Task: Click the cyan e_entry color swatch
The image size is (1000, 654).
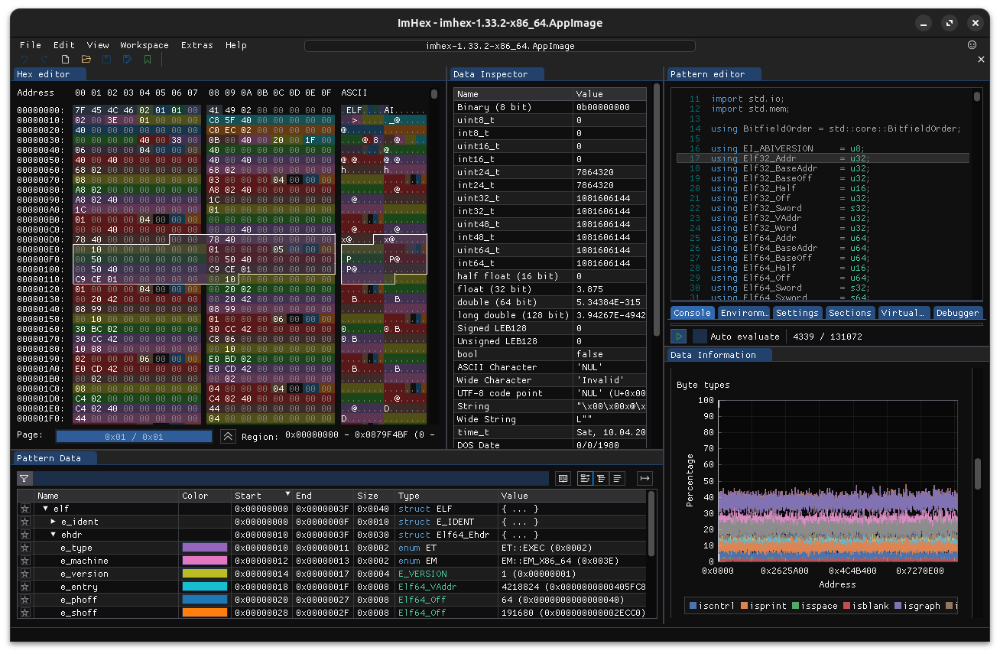Action: tap(204, 587)
